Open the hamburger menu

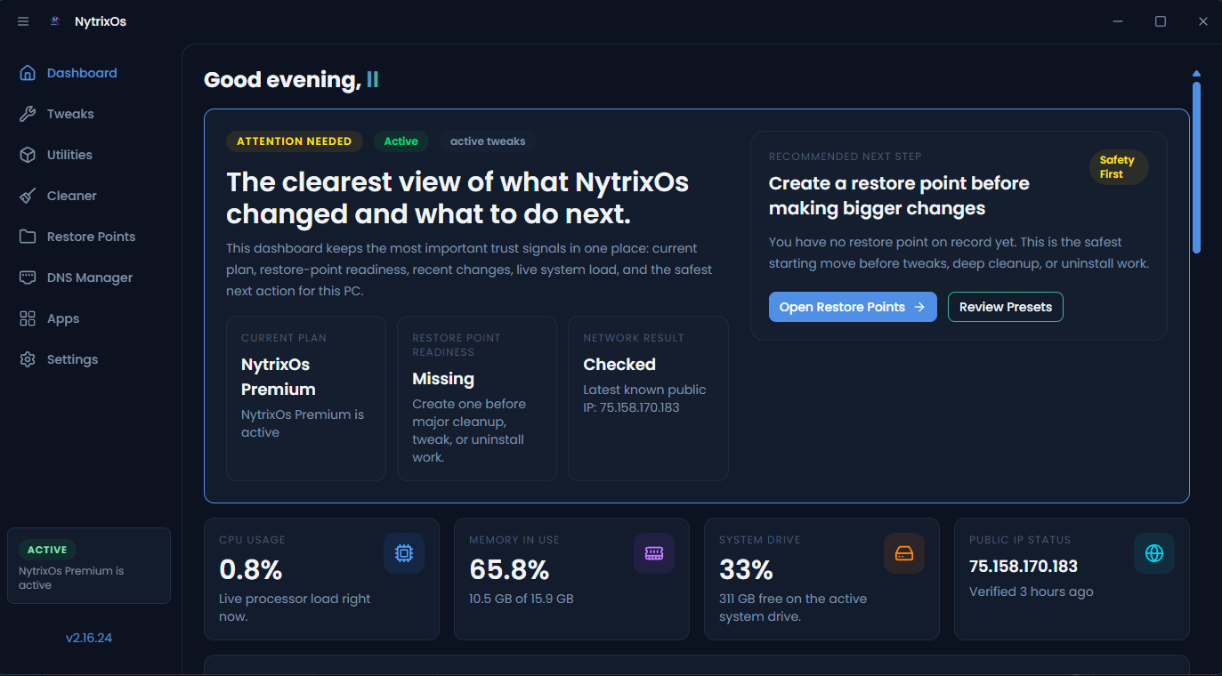point(22,20)
